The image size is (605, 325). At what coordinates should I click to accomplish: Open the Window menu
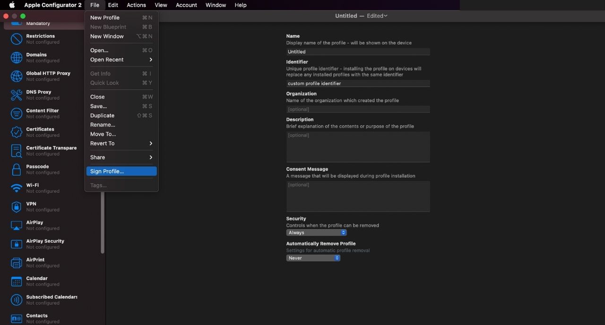click(x=216, y=5)
